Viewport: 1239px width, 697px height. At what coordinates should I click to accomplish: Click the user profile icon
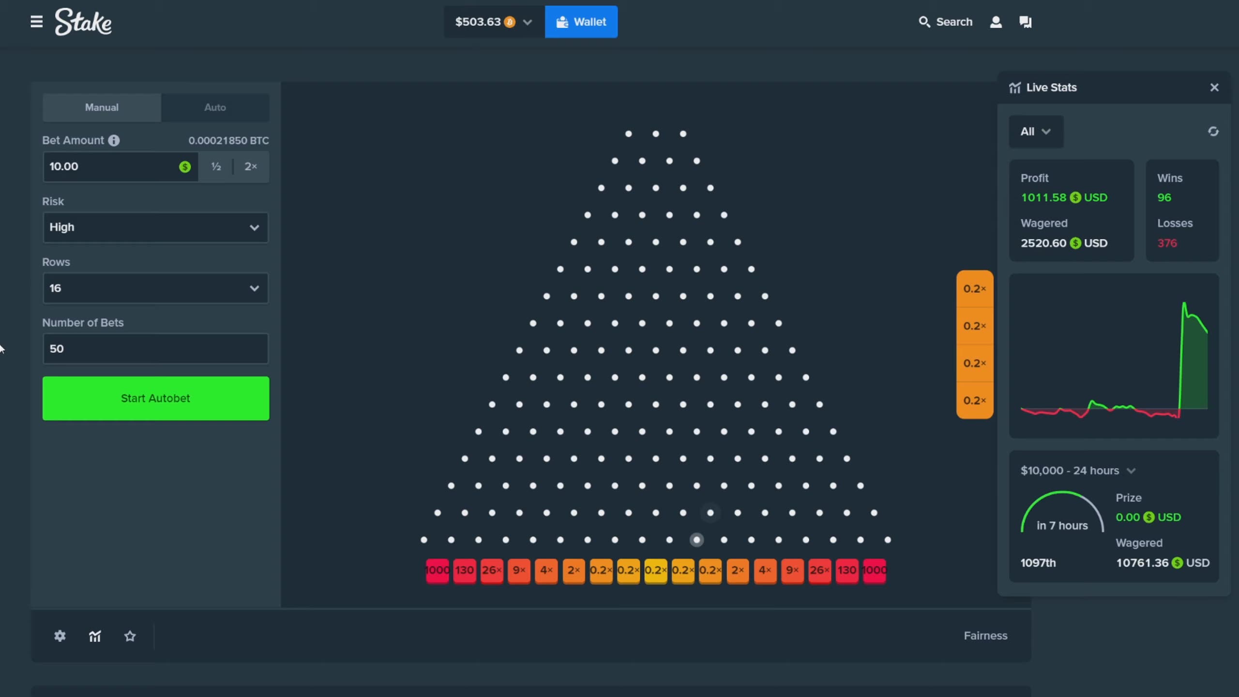pyautogui.click(x=996, y=22)
